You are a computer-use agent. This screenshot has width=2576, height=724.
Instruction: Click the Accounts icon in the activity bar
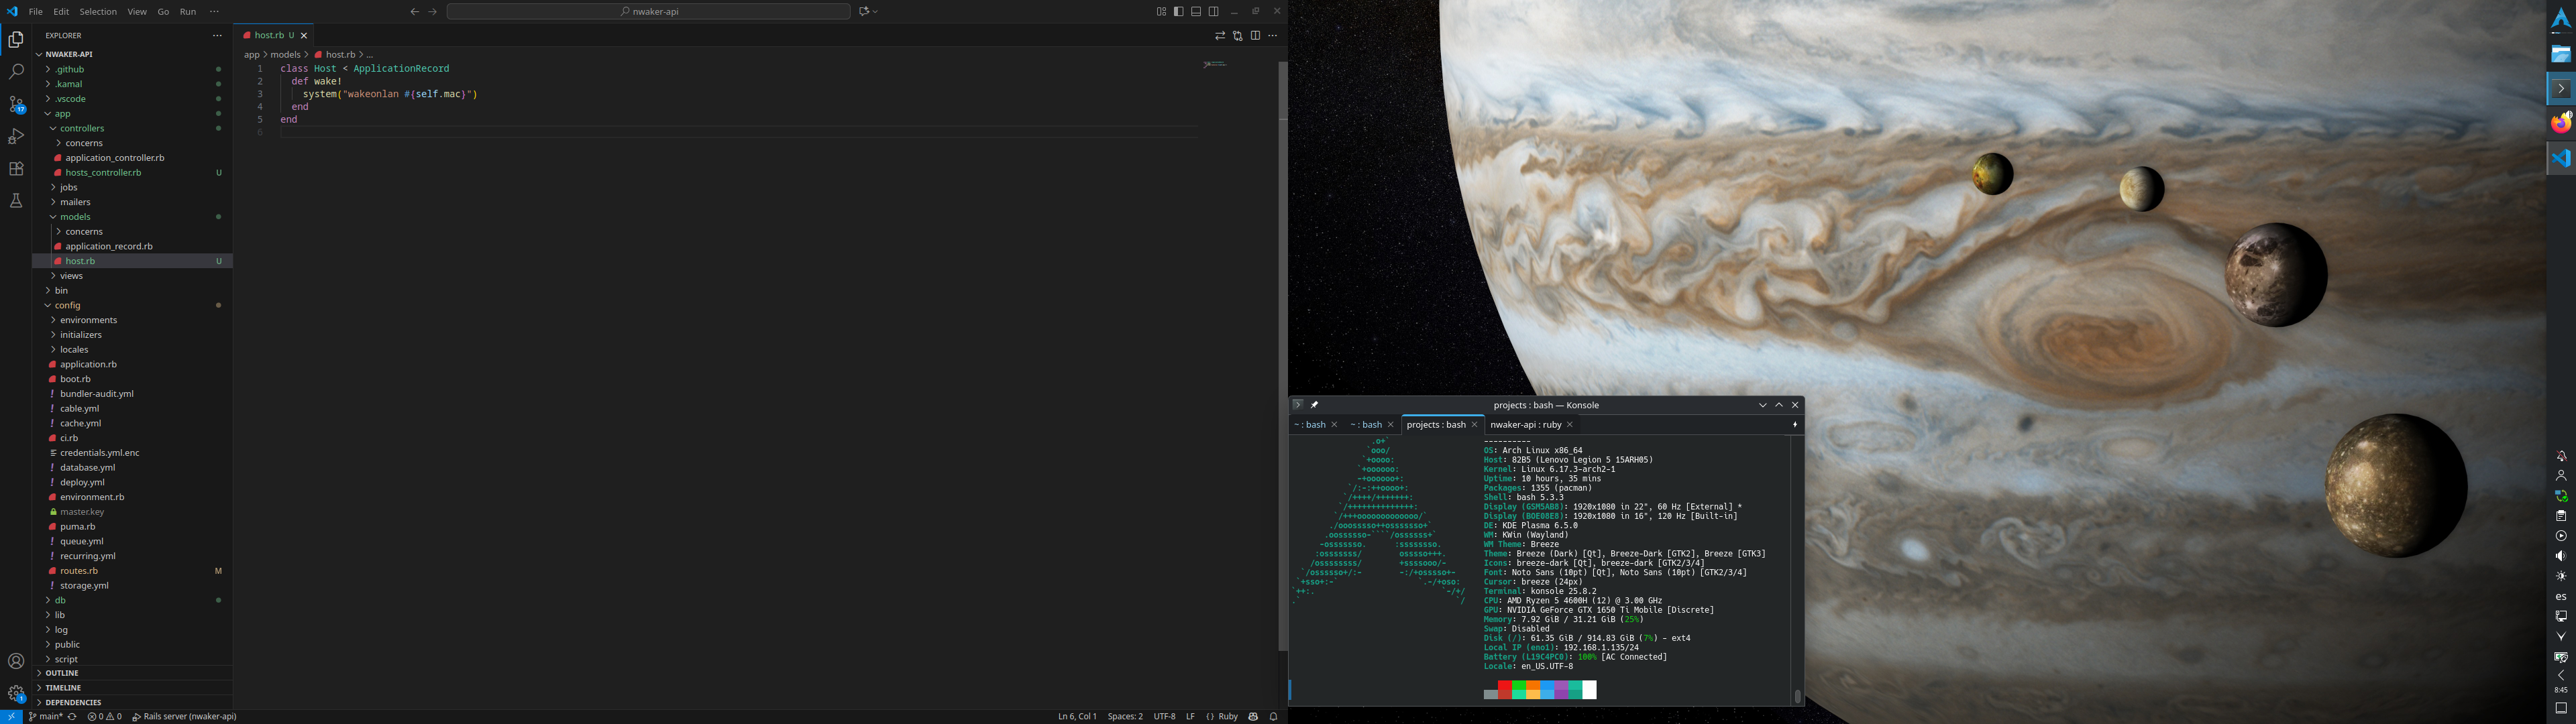pyautogui.click(x=16, y=661)
